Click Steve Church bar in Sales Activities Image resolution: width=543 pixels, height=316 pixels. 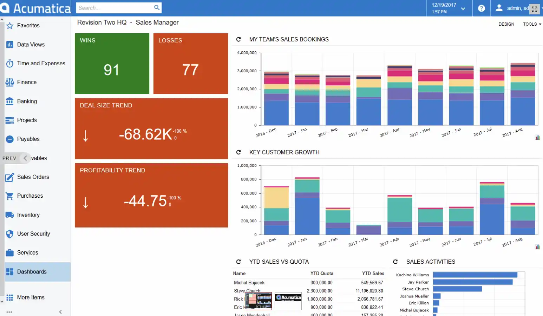[x=457, y=289]
